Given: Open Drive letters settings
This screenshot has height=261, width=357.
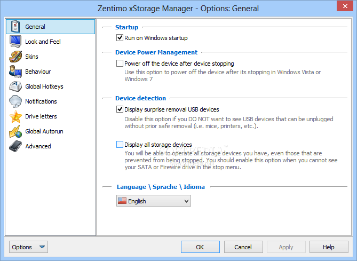Looking at the screenshot, I should [41, 116].
